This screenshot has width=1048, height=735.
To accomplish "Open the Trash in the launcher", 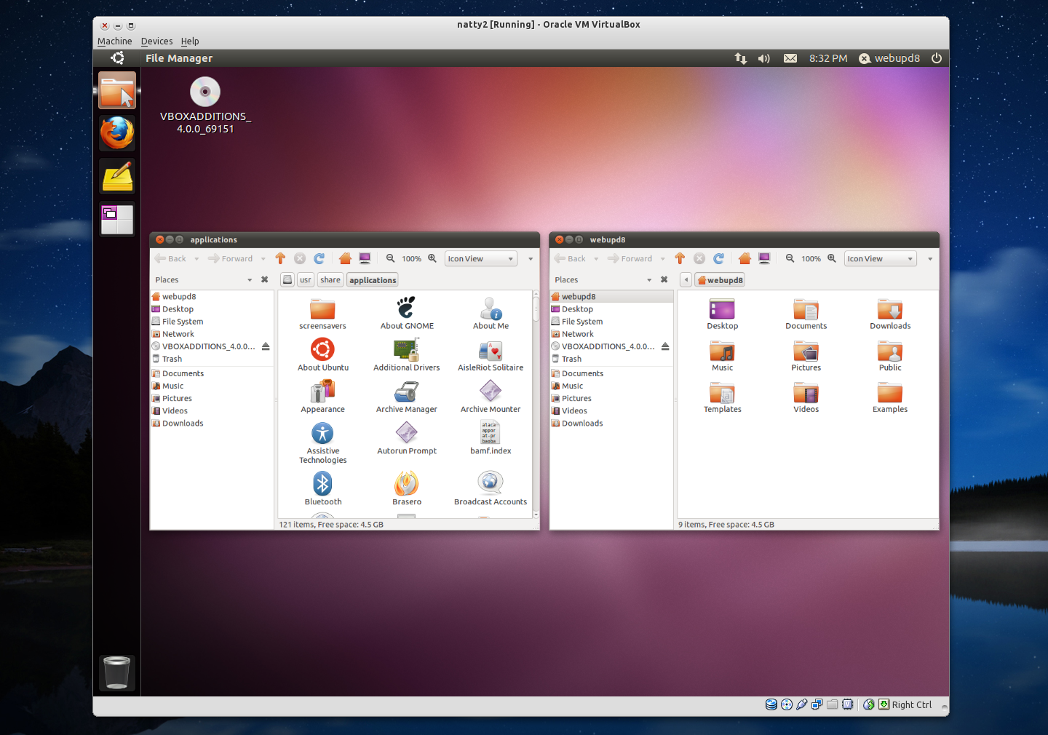I will tap(117, 672).
